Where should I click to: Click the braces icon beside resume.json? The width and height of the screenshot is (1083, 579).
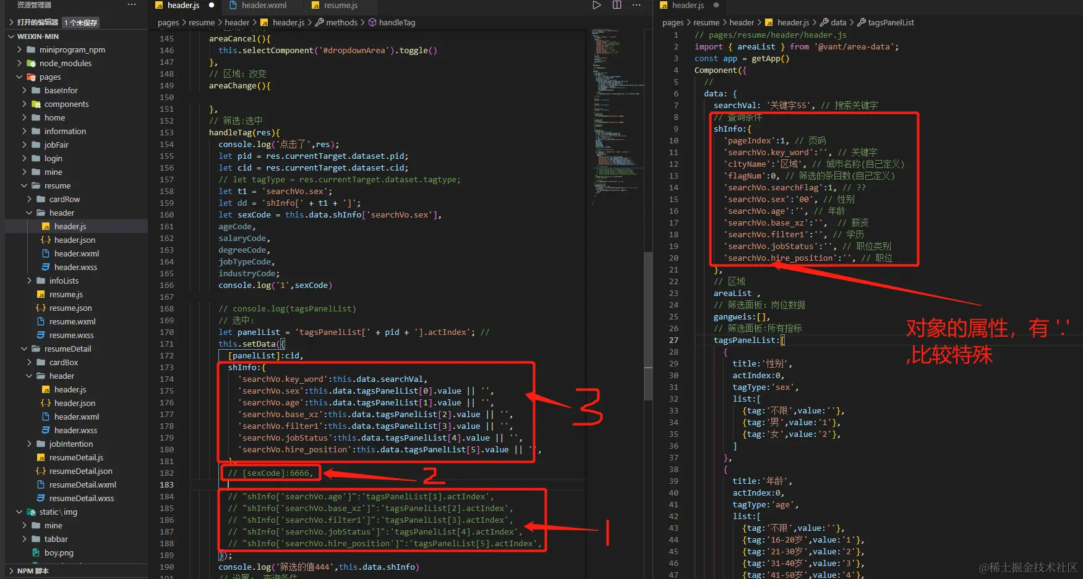(x=41, y=308)
